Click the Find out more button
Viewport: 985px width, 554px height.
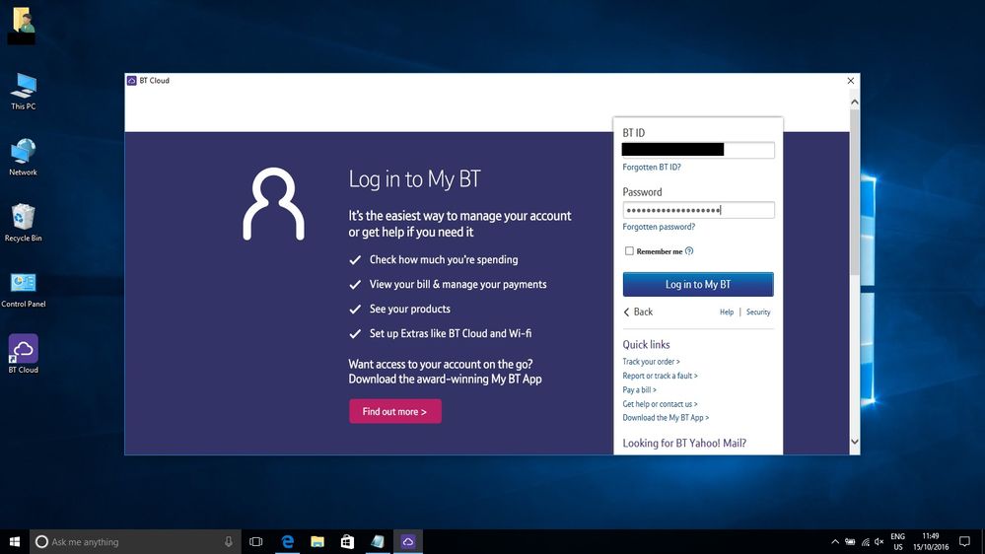[395, 411]
